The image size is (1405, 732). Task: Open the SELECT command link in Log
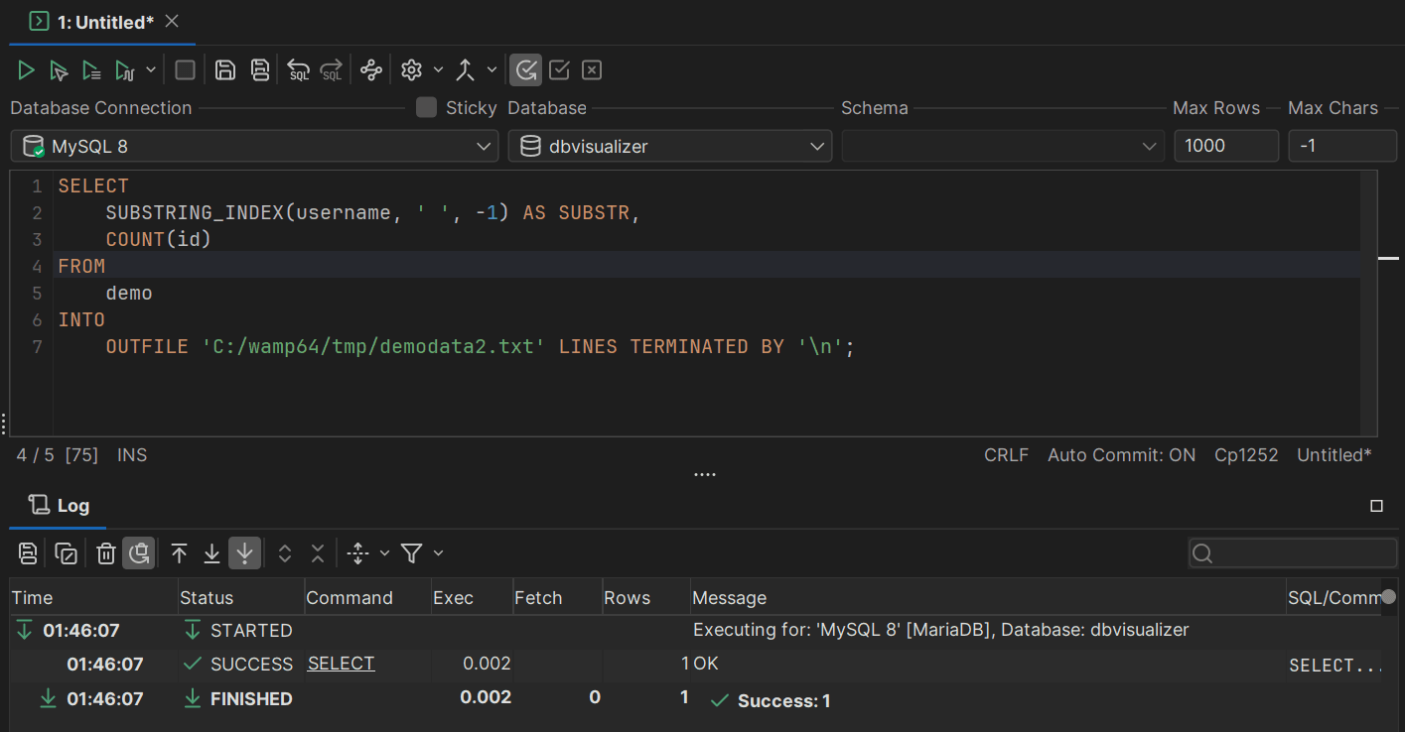341,663
